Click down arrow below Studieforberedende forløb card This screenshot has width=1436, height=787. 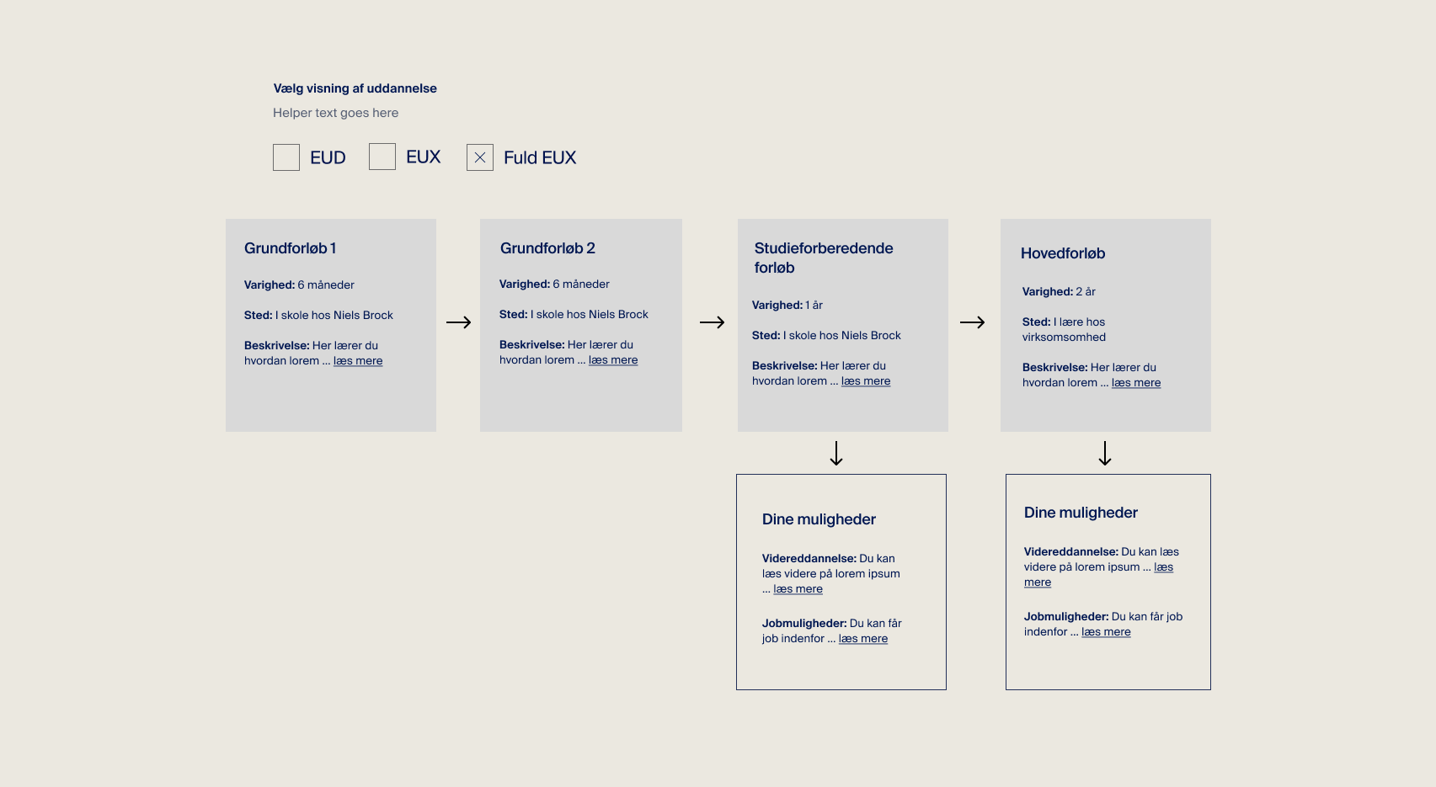[836, 454]
